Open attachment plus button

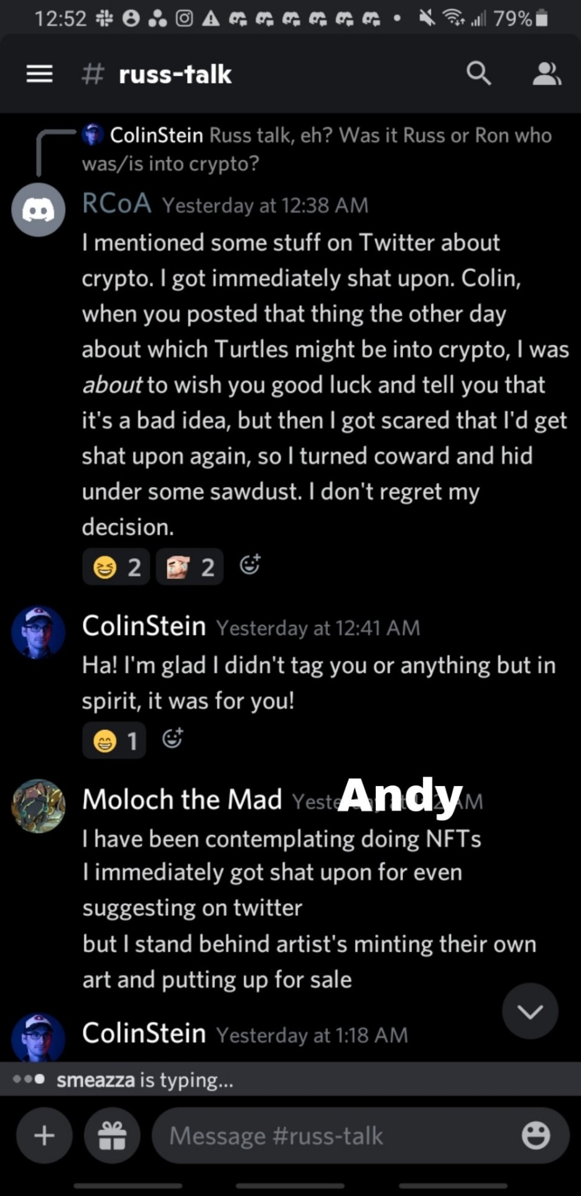pos(44,1136)
